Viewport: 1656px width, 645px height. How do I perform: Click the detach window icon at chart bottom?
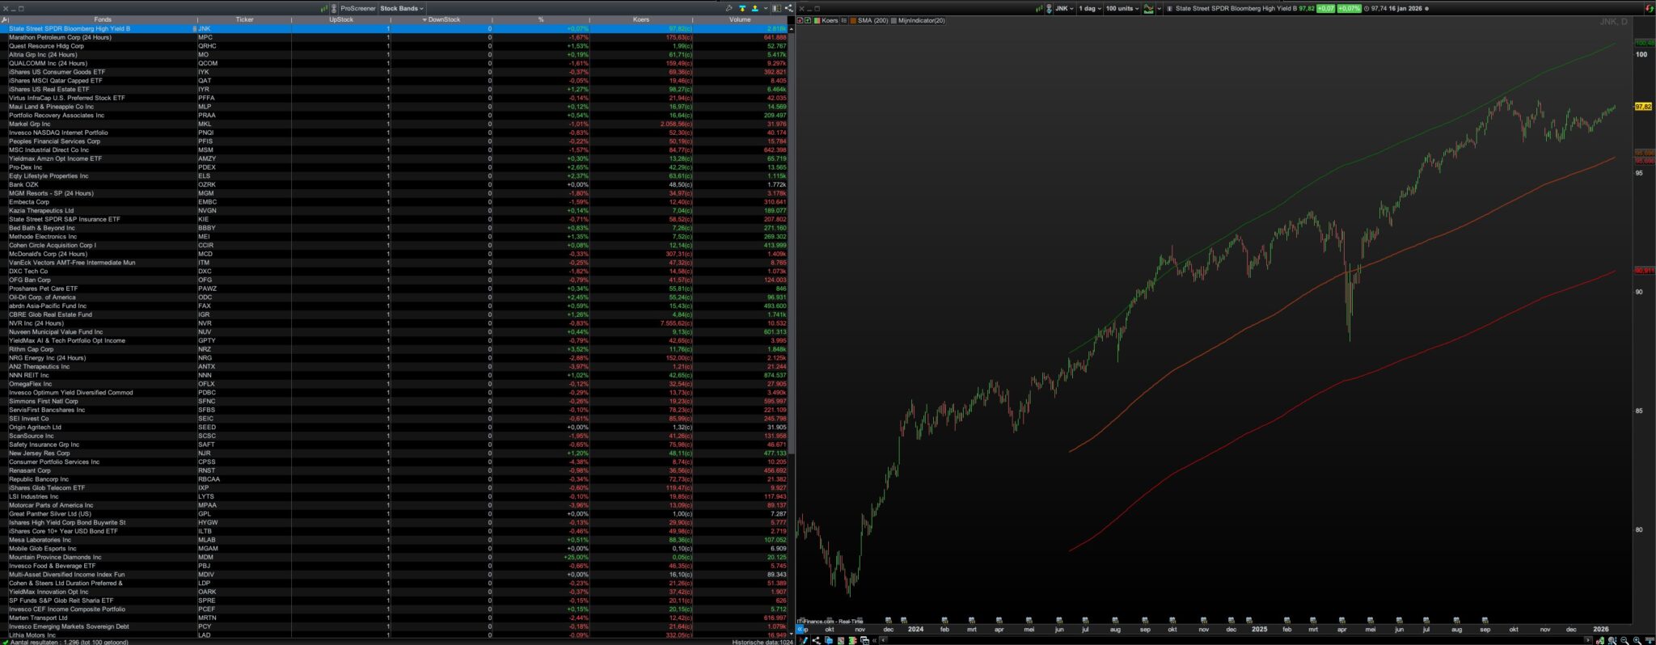pos(864,640)
